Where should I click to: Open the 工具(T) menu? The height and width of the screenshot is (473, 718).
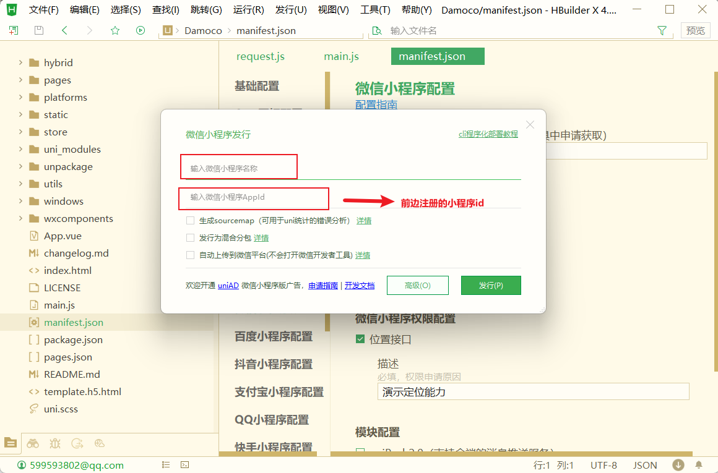376,10
